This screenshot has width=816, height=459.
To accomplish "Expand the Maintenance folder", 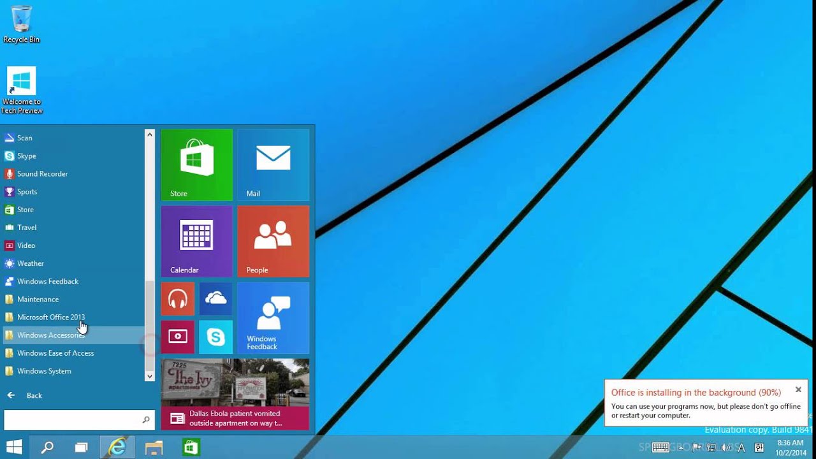I will pyautogui.click(x=73, y=299).
